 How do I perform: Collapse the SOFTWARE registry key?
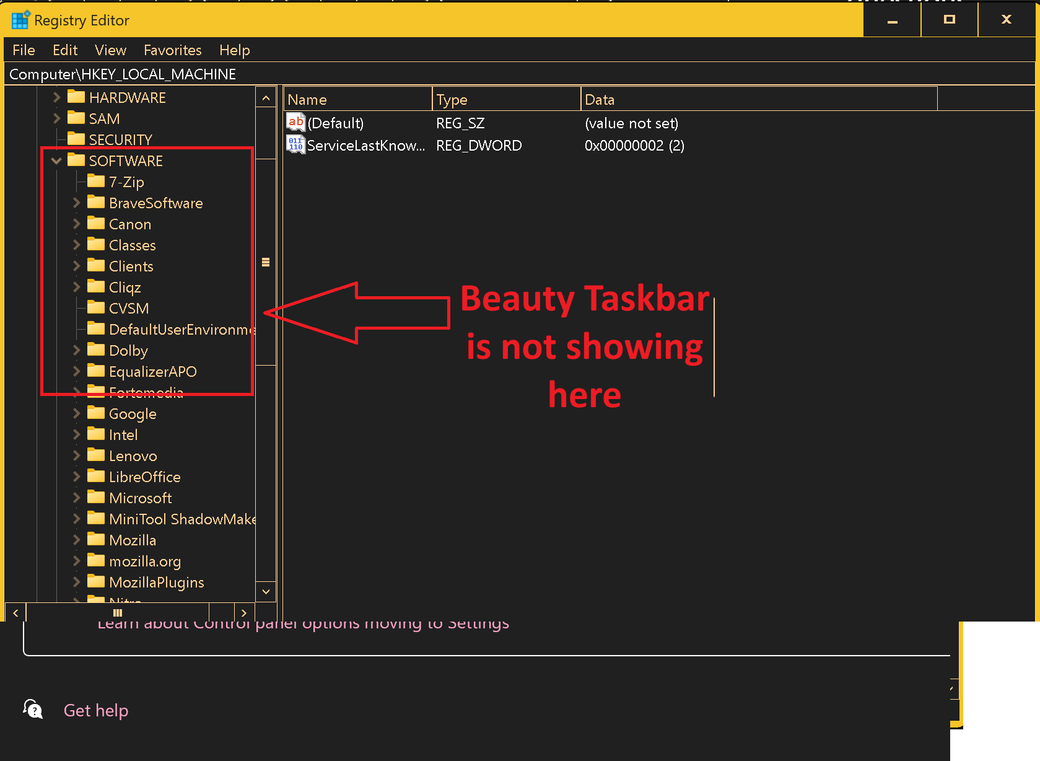pos(56,161)
